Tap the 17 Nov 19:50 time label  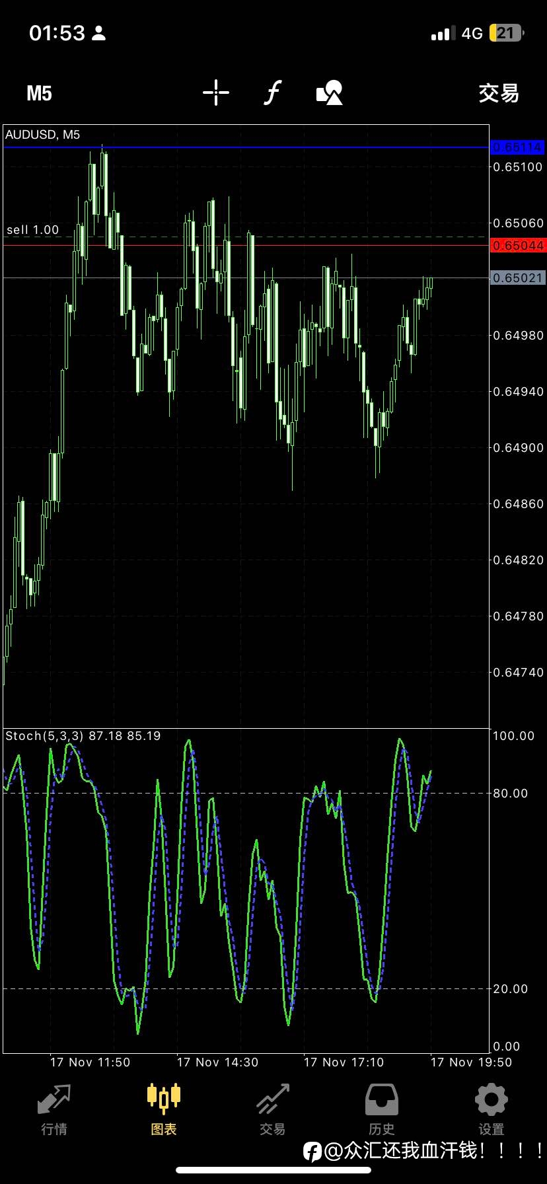(x=471, y=1062)
